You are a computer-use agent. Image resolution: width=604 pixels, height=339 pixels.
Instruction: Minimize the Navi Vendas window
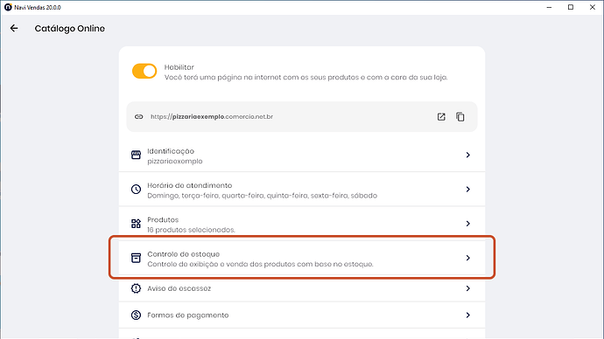tap(550, 7)
